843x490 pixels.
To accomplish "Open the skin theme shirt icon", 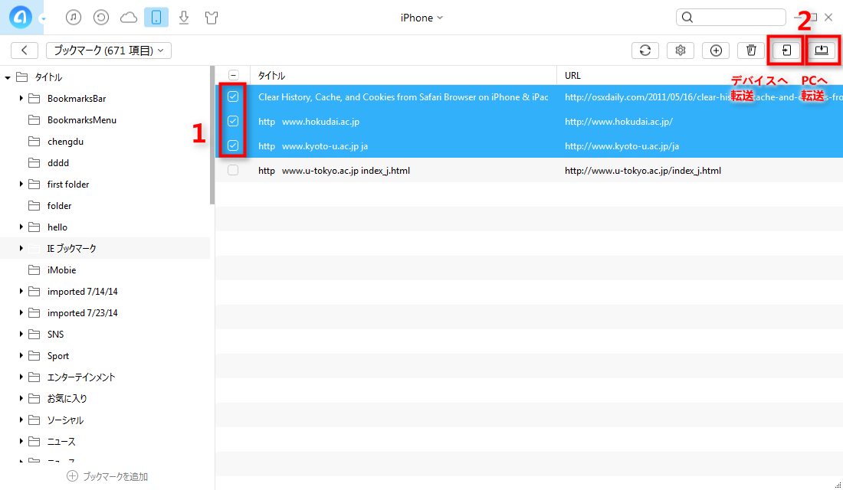I will tap(212, 18).
